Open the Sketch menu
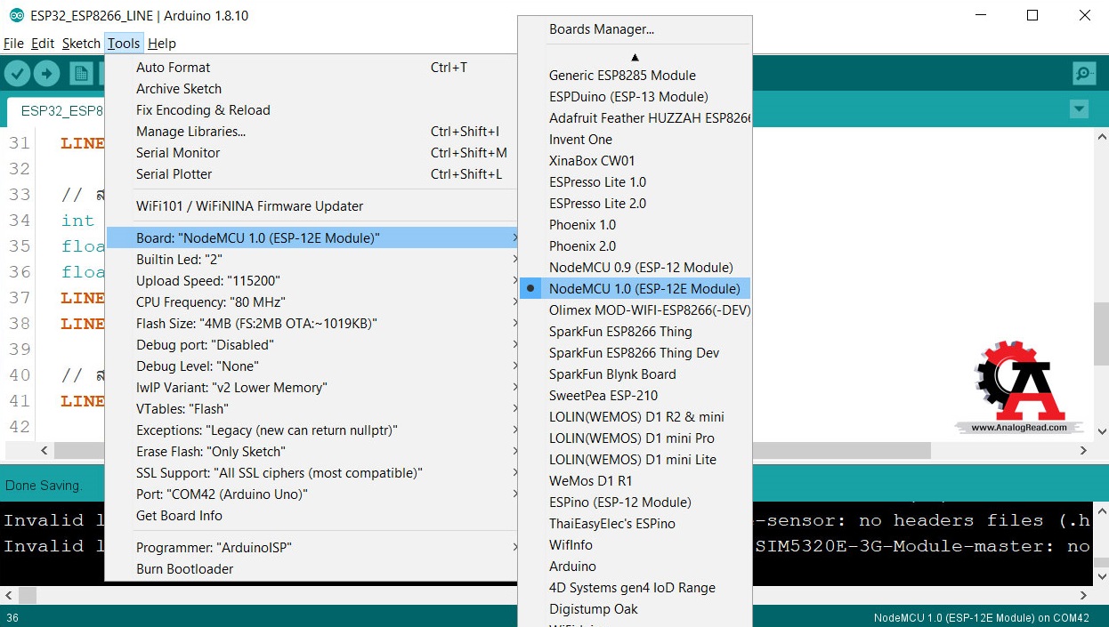The width and height of the screenshot is (1109, 627). (x=81, y=43)
